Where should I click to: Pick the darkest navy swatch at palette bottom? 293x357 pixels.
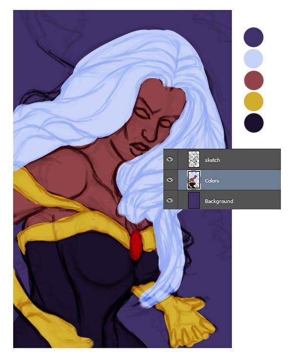coord(253,123)
